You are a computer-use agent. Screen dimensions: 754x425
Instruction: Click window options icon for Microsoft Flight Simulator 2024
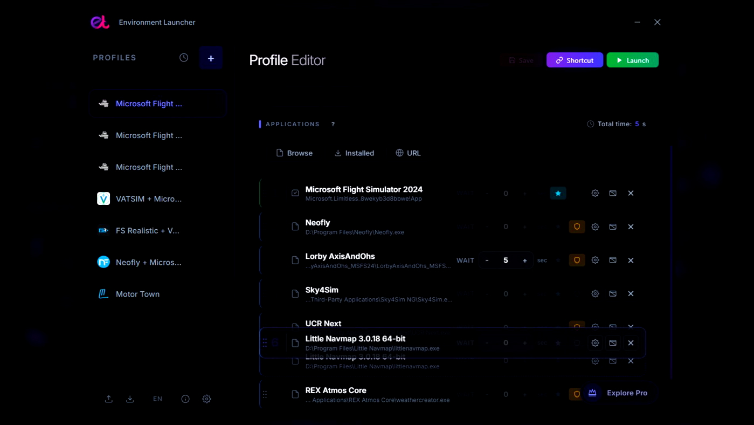point(613,193)
